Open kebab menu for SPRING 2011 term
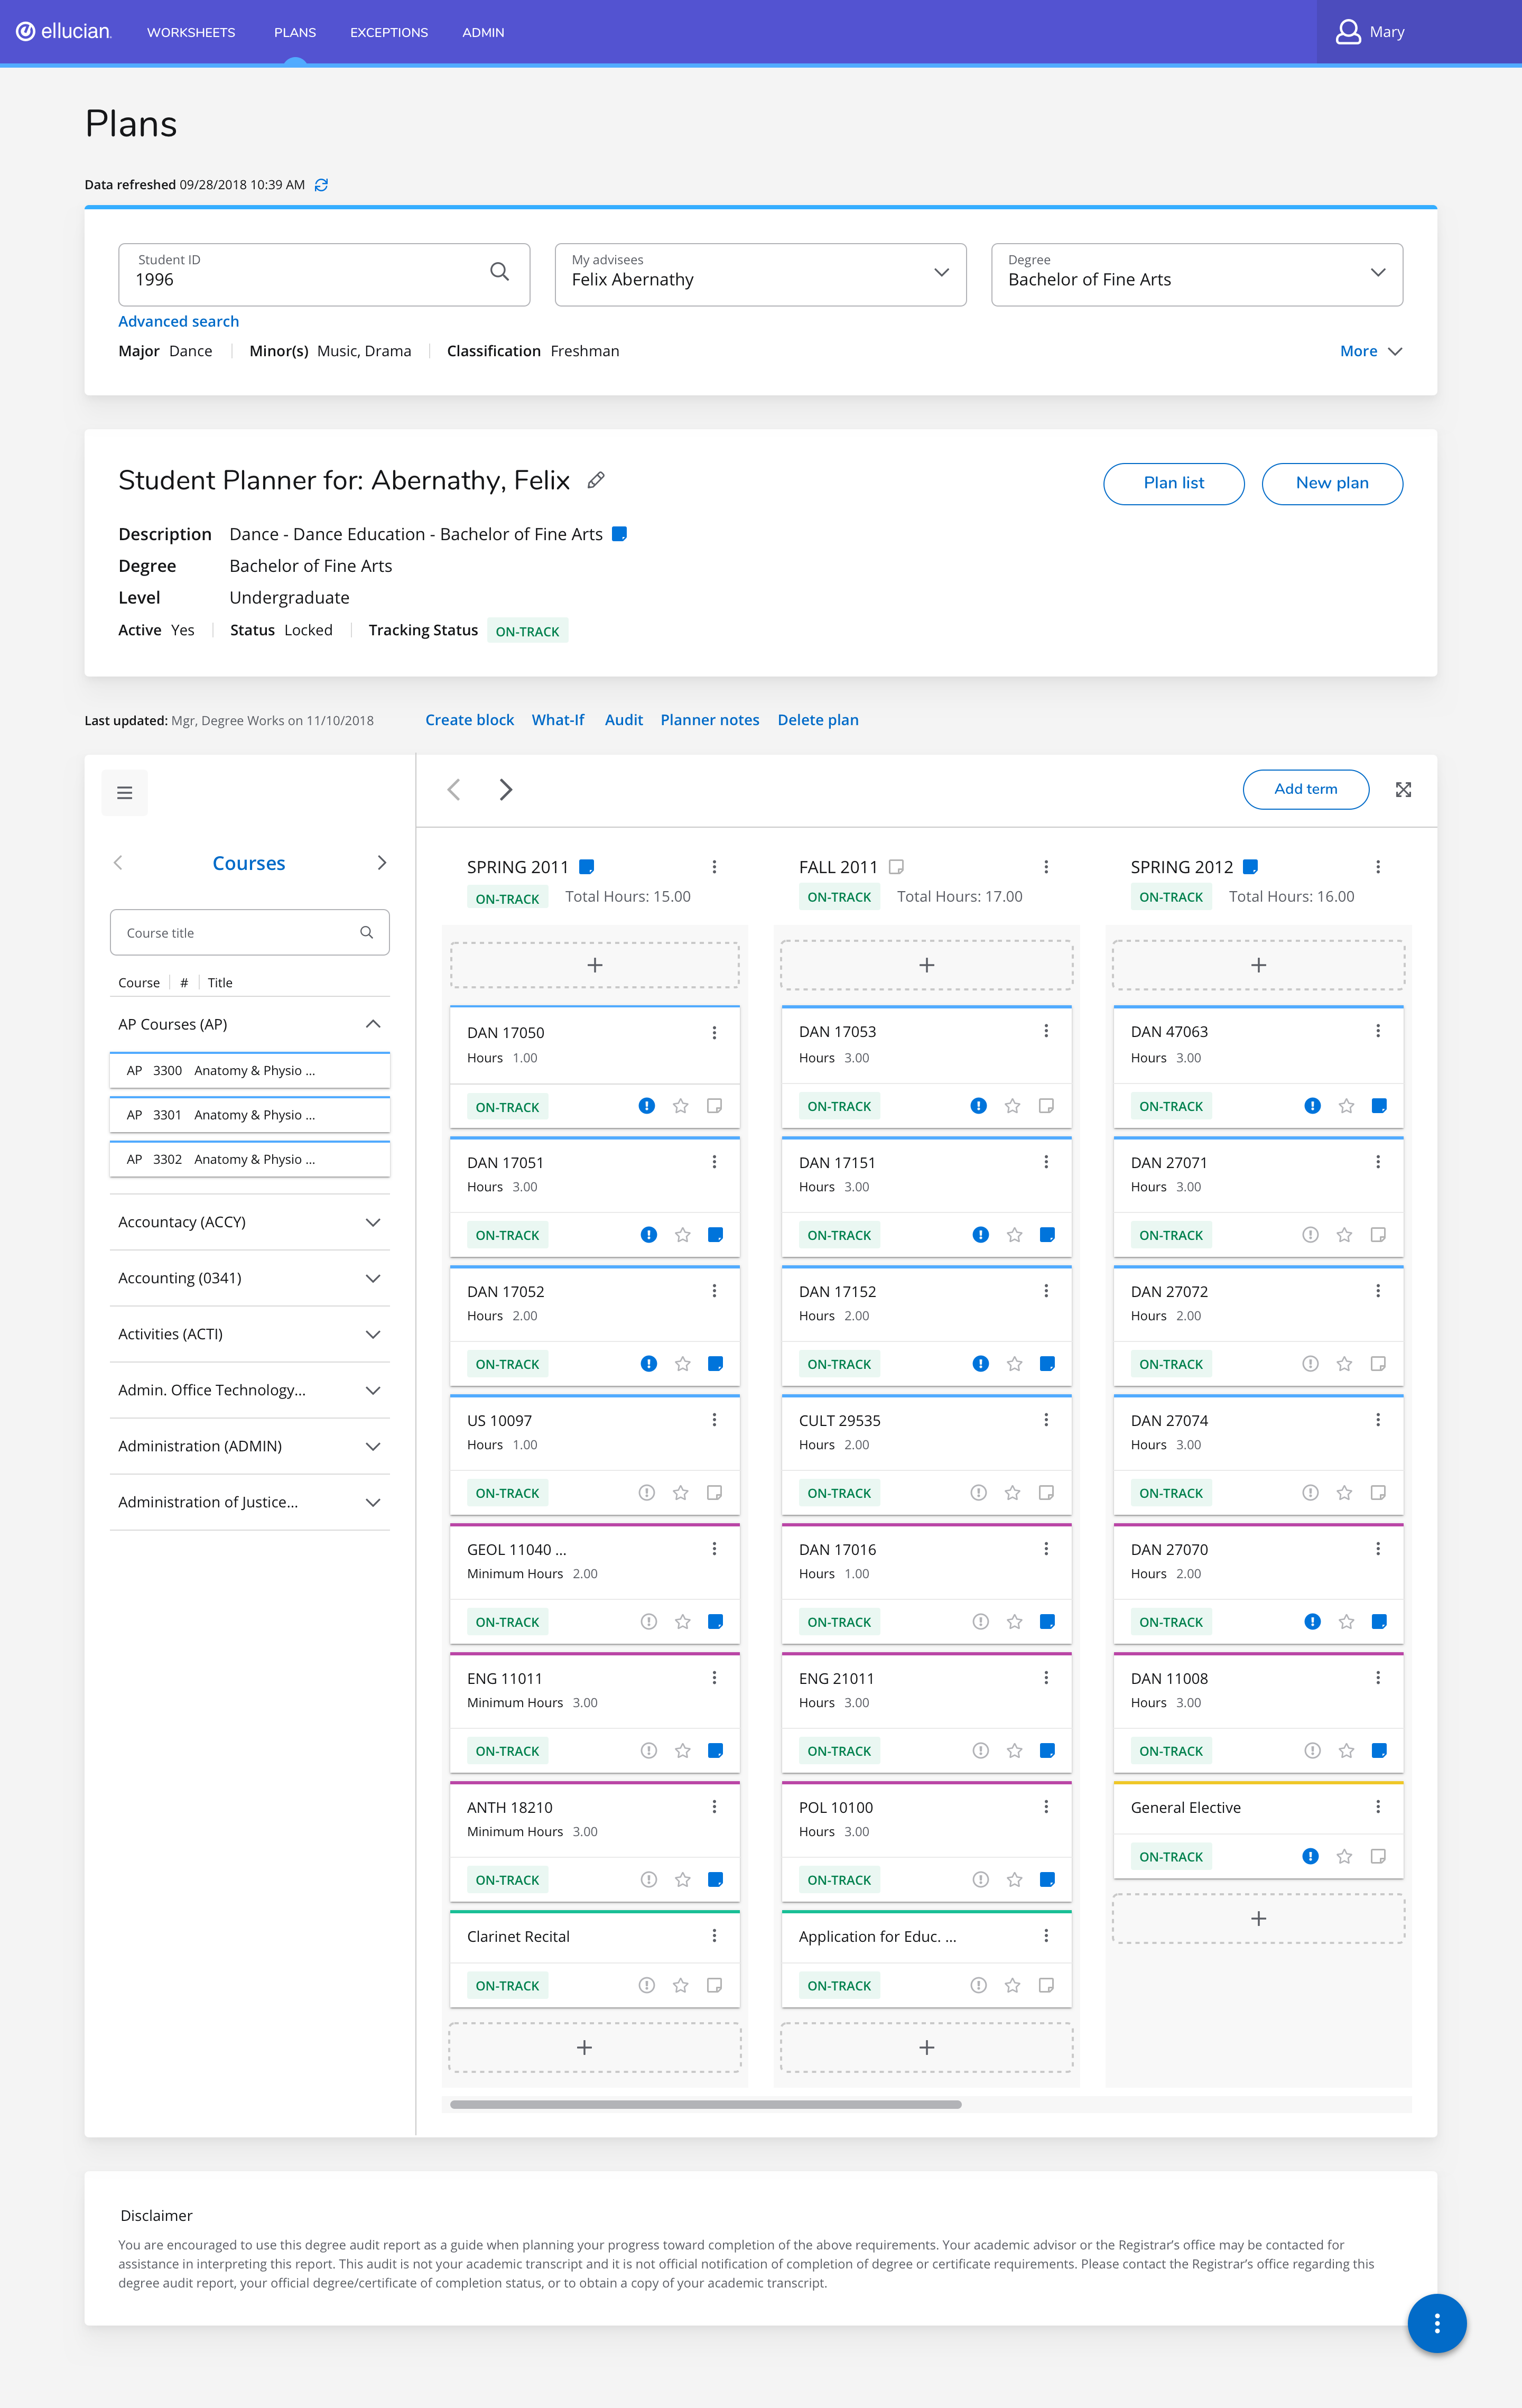Screen dimensions: 1522x2408 click(x=714, y=867)
